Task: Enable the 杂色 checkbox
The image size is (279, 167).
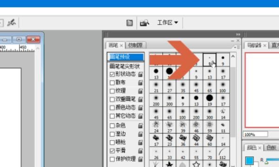Action: click(x=112, y=126)
